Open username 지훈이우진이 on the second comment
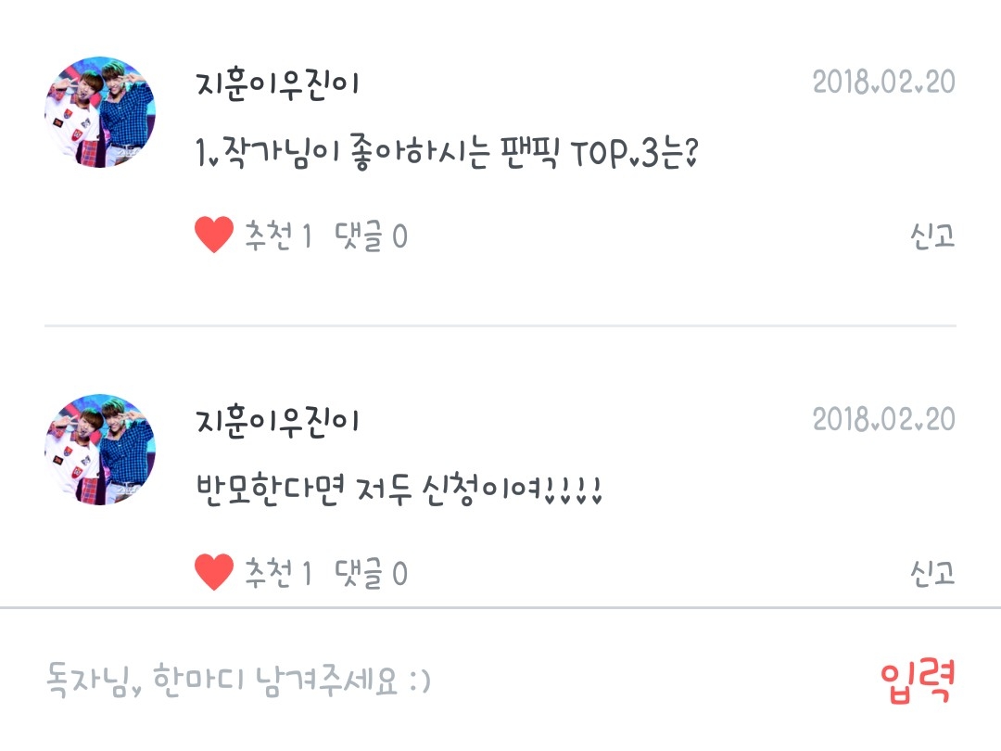1001x751 pixels. (277, 422)
